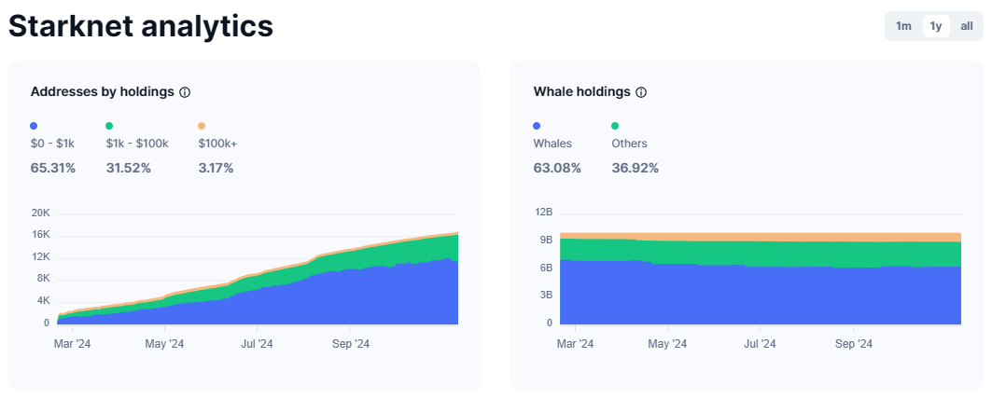The height and width of the screenshot is (399, 992).
Task: Click the 3.17% value
Action: pos(216,168)
